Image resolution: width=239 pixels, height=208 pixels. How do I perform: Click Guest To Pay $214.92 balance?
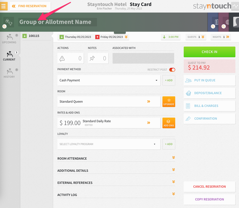pyautogui.click(x=209, y=66)
